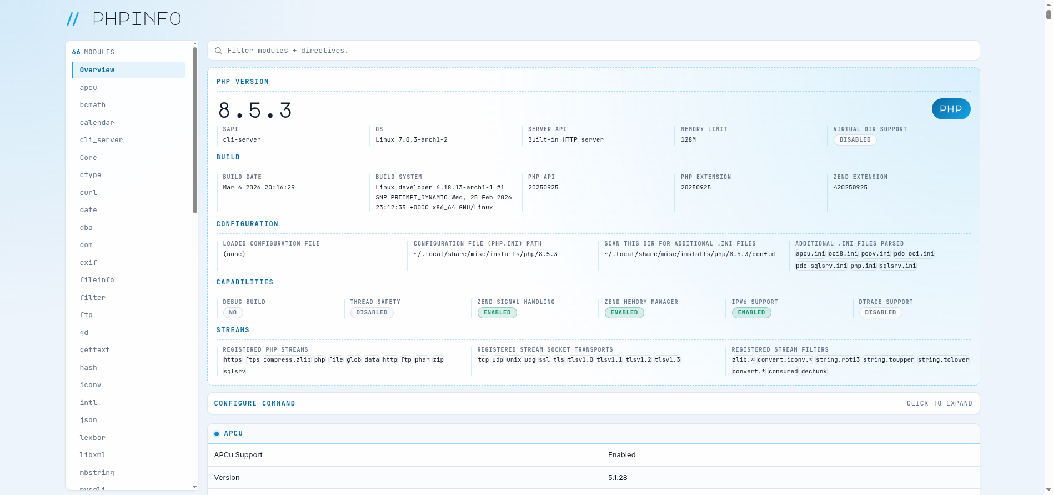Go to the iconv module
1053x495 pixels.
point(129,385)
